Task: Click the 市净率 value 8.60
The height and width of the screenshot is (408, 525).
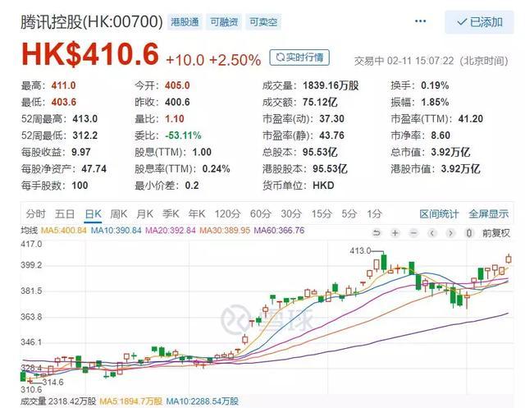Action: 441,135
